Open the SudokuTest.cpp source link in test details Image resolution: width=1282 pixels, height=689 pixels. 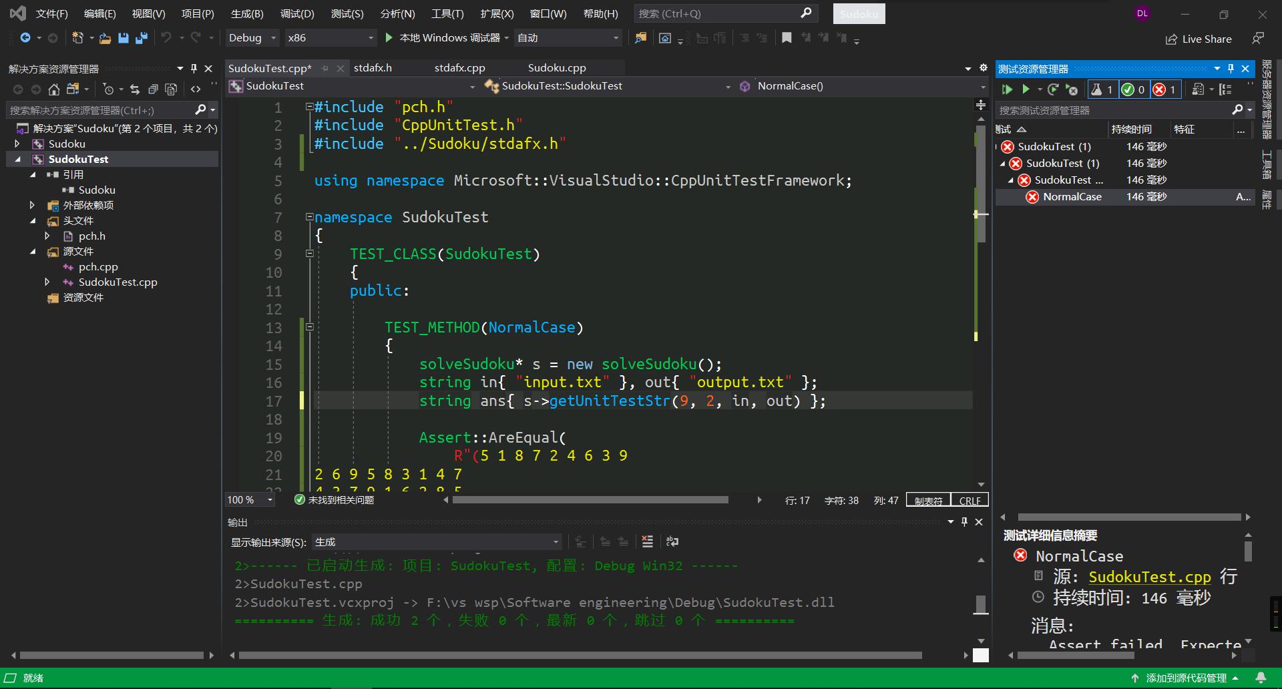click(x=1149, y=577)
